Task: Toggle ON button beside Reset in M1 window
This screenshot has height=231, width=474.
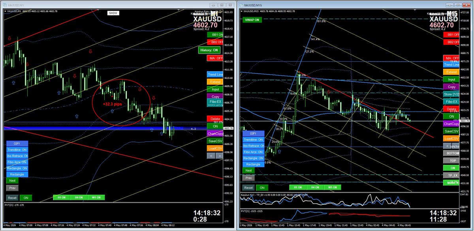Action: (x=26, y=197)
